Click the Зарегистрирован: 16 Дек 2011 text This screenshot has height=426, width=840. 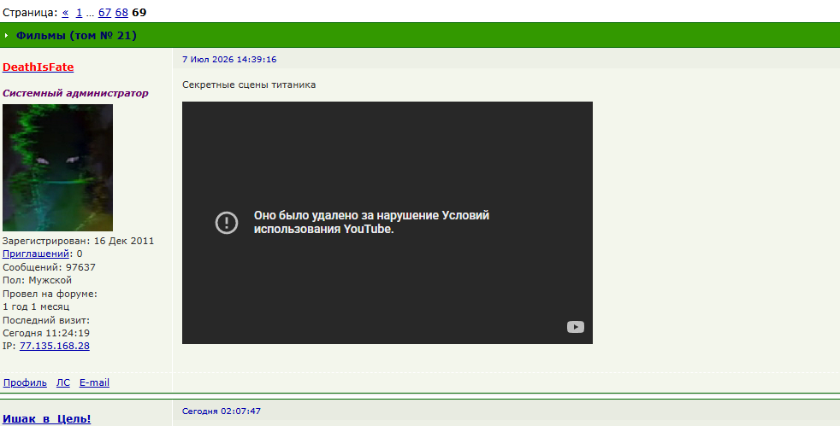pyautogui.click(x=78, y=241)
